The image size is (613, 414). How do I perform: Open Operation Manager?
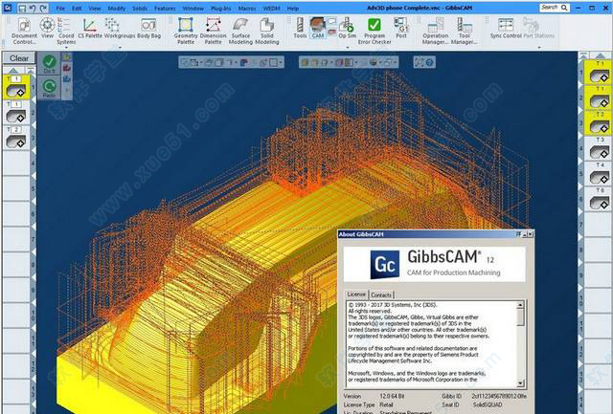click(435, 31)
